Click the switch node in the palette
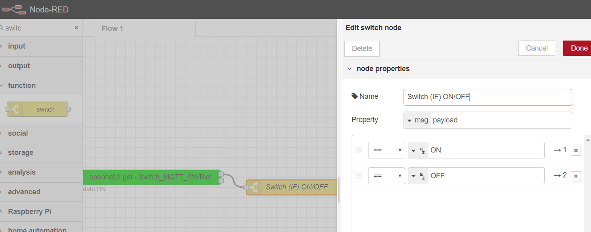Image resolution: width=591 pixels, height=232 pixels. click(38, 109)
